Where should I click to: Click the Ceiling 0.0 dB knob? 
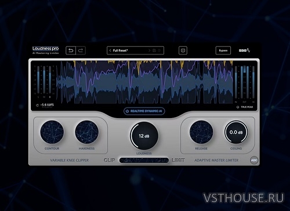(236, 132)
